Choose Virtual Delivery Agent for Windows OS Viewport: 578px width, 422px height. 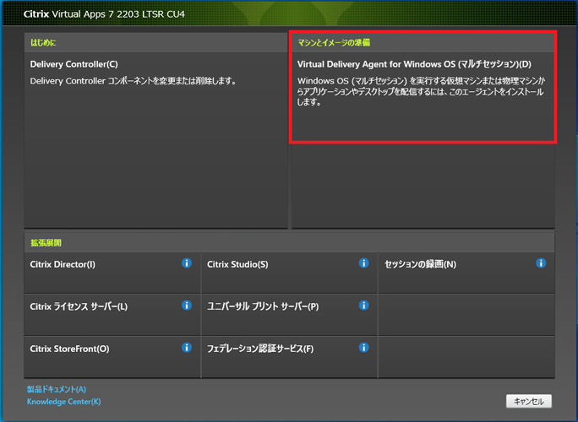click(x=414, y=64)
